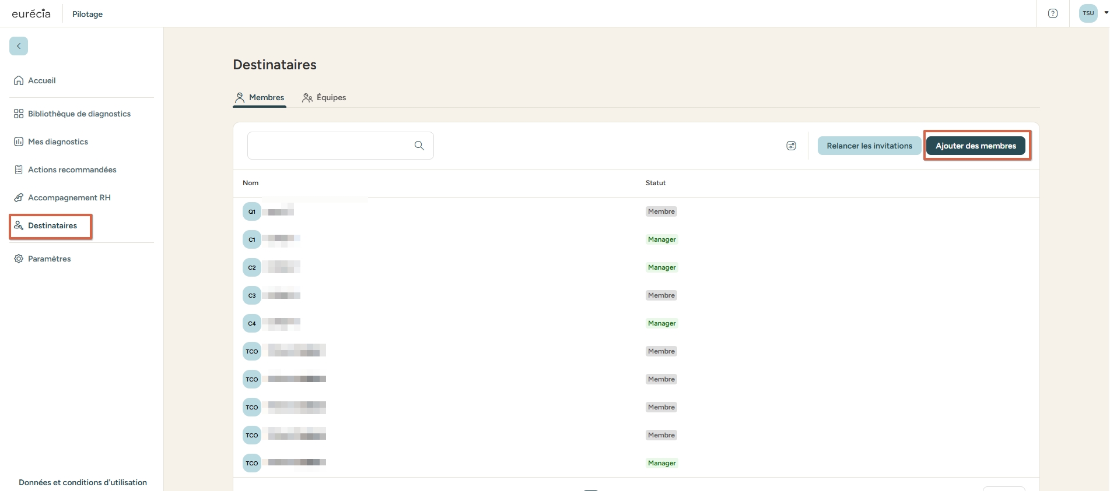
Task: Go to Accueil in the sidebar
Action: 41,80
